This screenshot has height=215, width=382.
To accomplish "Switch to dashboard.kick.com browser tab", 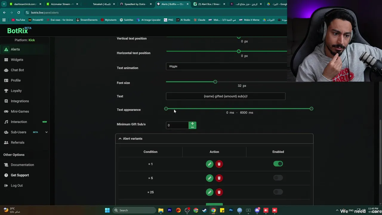I will [x=25, y=4].
